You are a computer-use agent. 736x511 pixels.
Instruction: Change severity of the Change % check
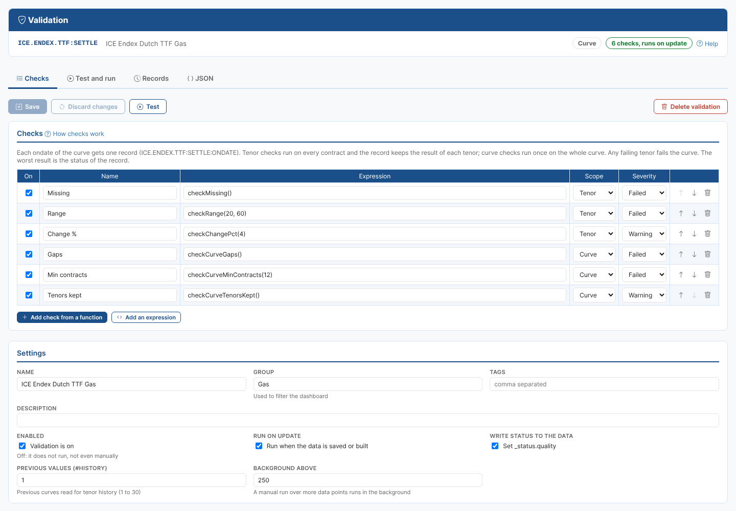[x=644, y=234]
